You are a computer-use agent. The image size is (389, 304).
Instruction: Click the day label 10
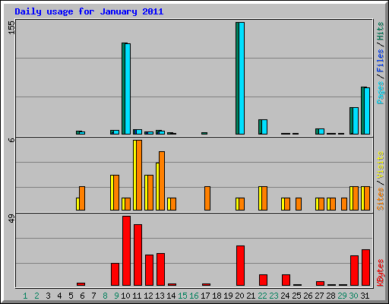click(125, 296)
